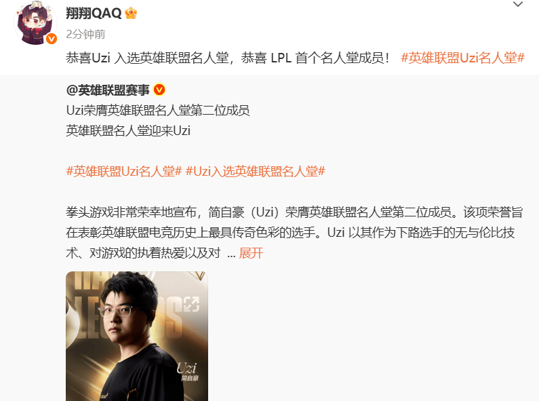This screenshot has width=539, height=401.
Task: Open 翔翔QAQ's cartoon avatar picture
Action: (x=35, y=22)
